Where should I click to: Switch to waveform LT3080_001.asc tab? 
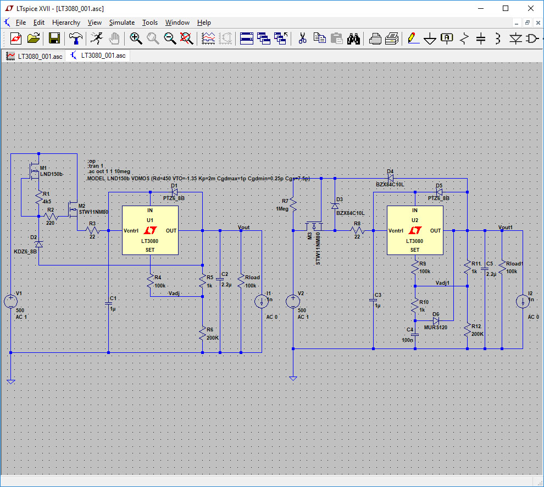click(x=35, y=56)
